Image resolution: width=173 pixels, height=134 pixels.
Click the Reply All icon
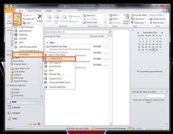[57, 19]
